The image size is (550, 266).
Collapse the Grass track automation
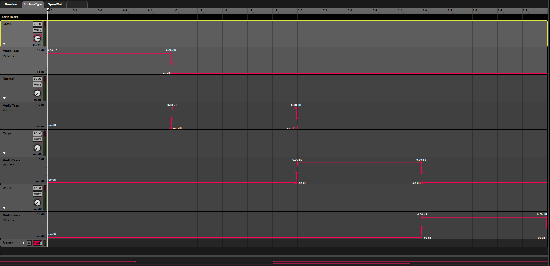(x=4, y=44)
